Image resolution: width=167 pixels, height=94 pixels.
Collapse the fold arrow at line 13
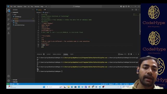40,36
